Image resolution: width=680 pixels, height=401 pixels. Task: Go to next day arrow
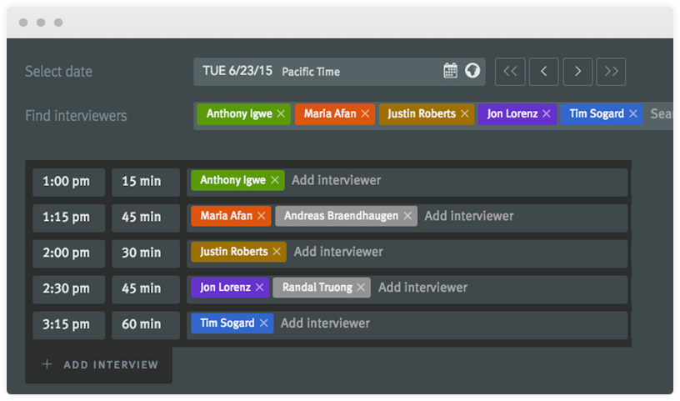coord(577,72)
